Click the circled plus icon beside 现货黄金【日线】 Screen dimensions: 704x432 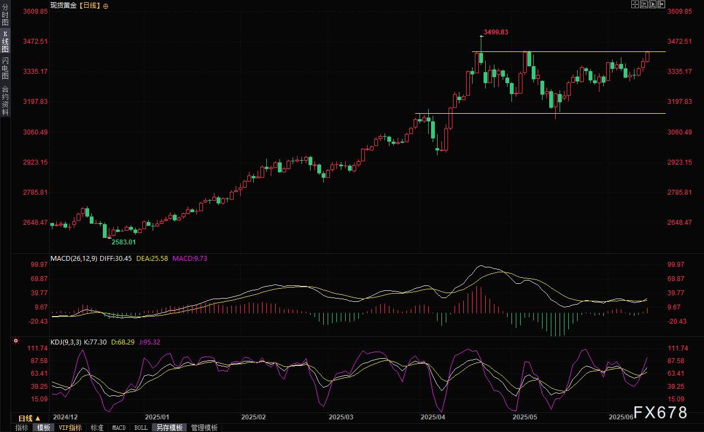[106, 5]
